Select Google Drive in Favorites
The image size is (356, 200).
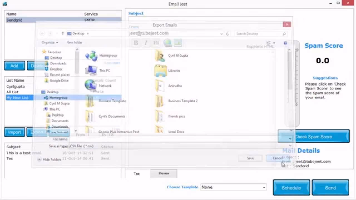[59, 81]
